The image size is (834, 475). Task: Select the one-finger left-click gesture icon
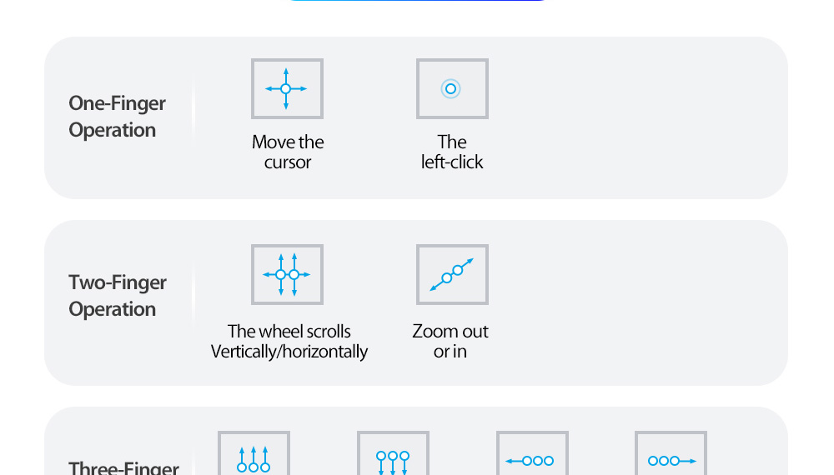coord(452,88)
